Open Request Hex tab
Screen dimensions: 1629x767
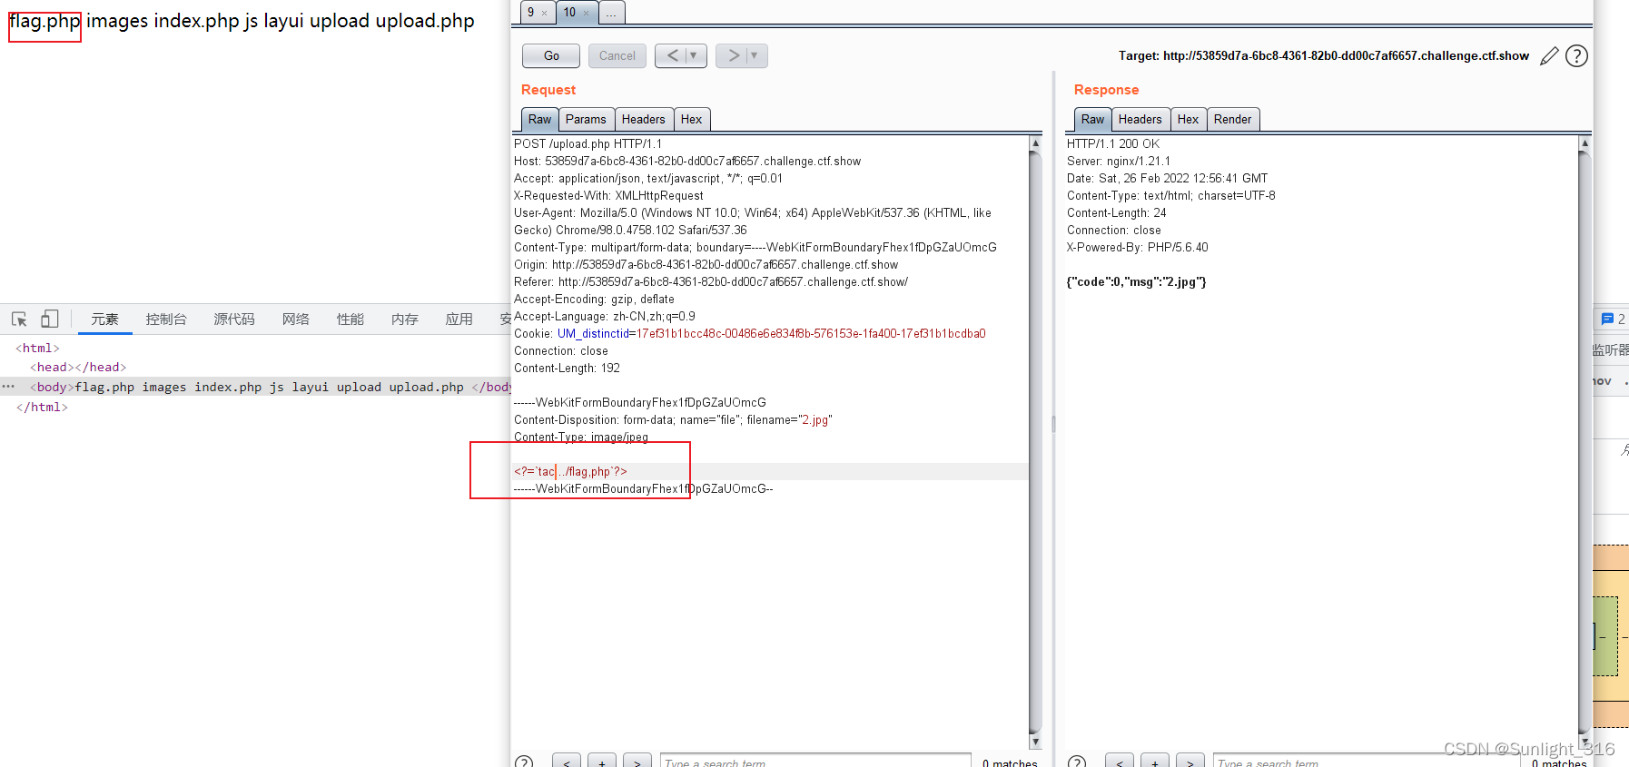[x=692, y=119]
